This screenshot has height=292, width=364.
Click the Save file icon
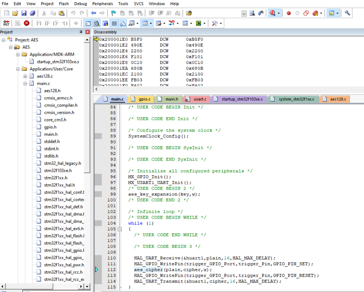[x=24, y=13]
